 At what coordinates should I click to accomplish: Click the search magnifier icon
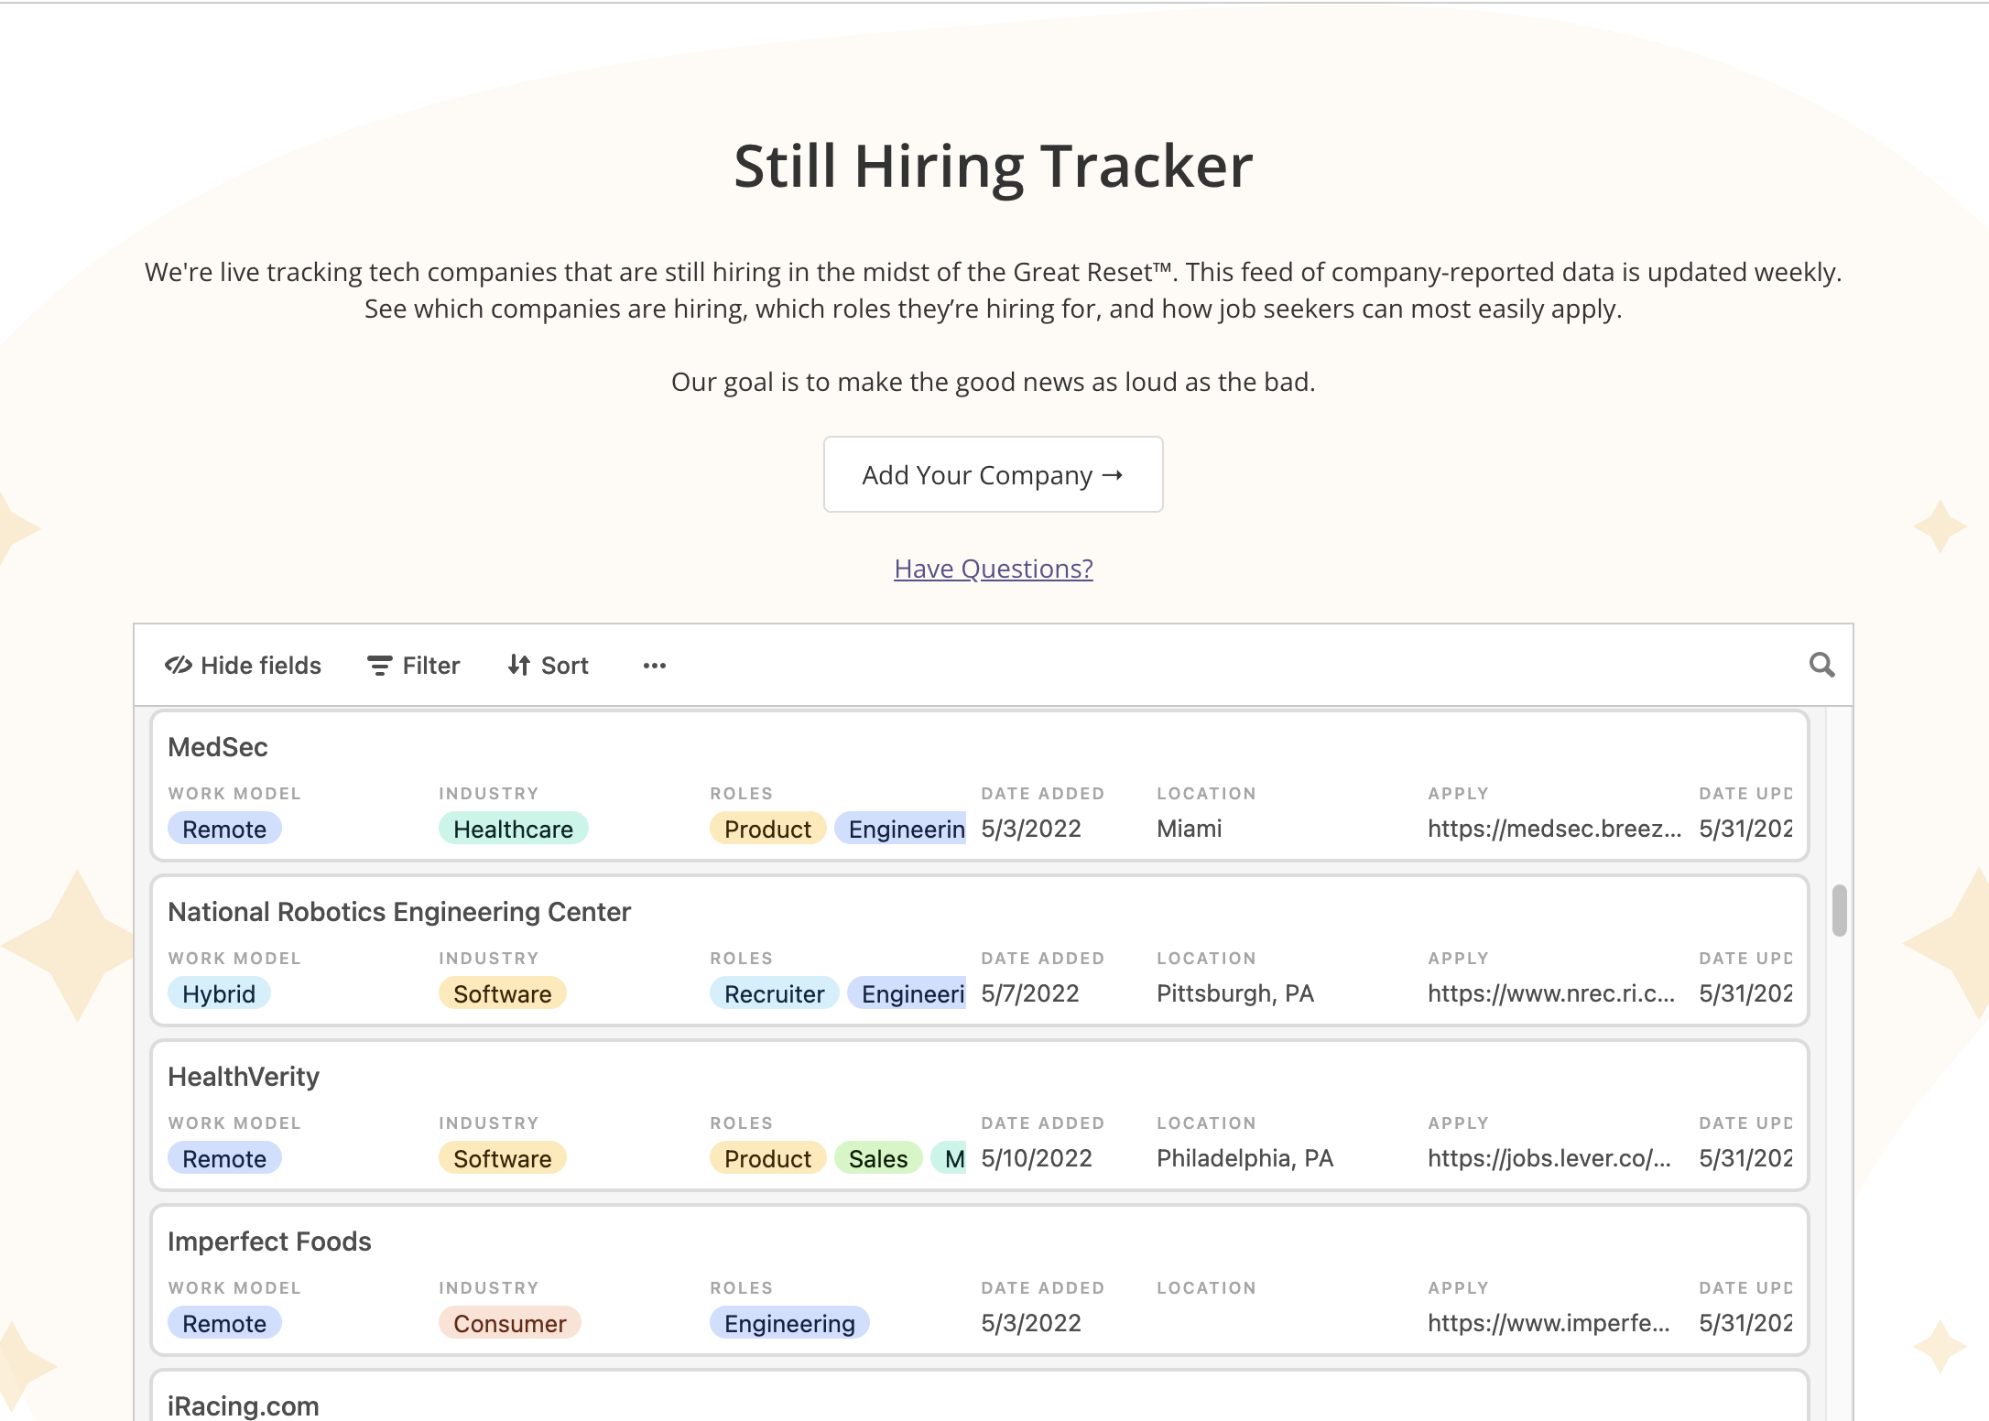coord(1821,665)
